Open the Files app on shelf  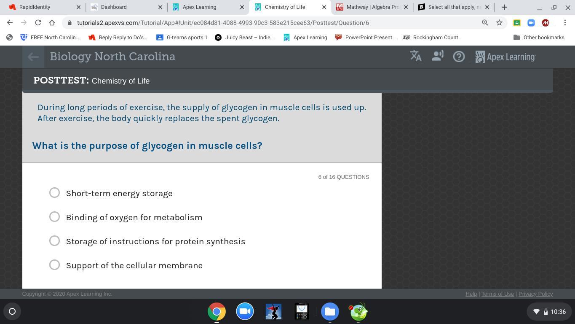coord(330,312)
